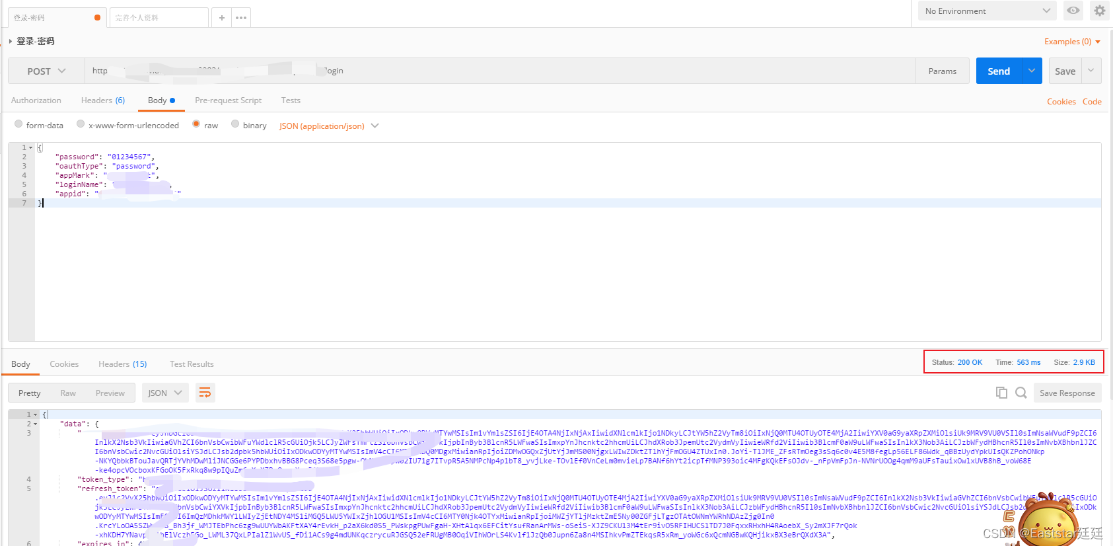The width and height of the screenshot is (1113, 546).
Task: Select the response Body tab
Action: point(20,364)
